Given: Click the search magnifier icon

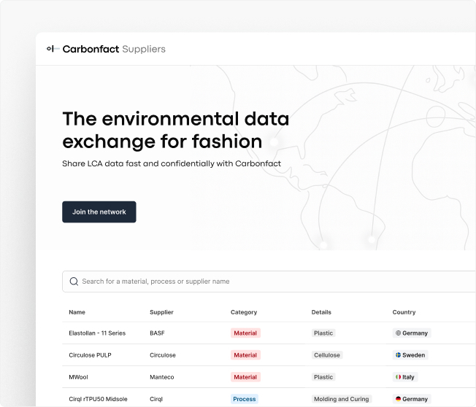Looking at the screenshot, I should 74,282.
